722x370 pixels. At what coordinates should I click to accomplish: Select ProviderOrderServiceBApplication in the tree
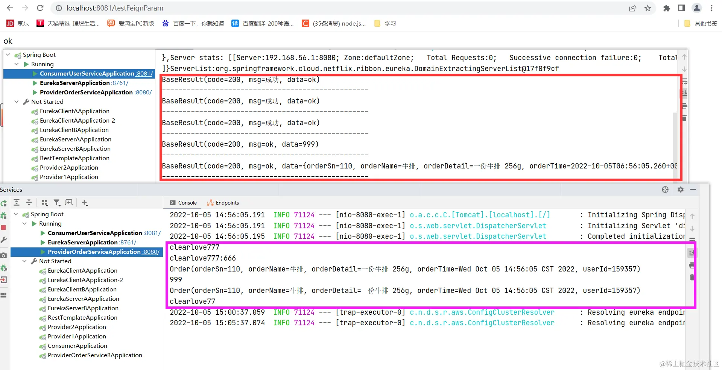click(x=95, y=355)
